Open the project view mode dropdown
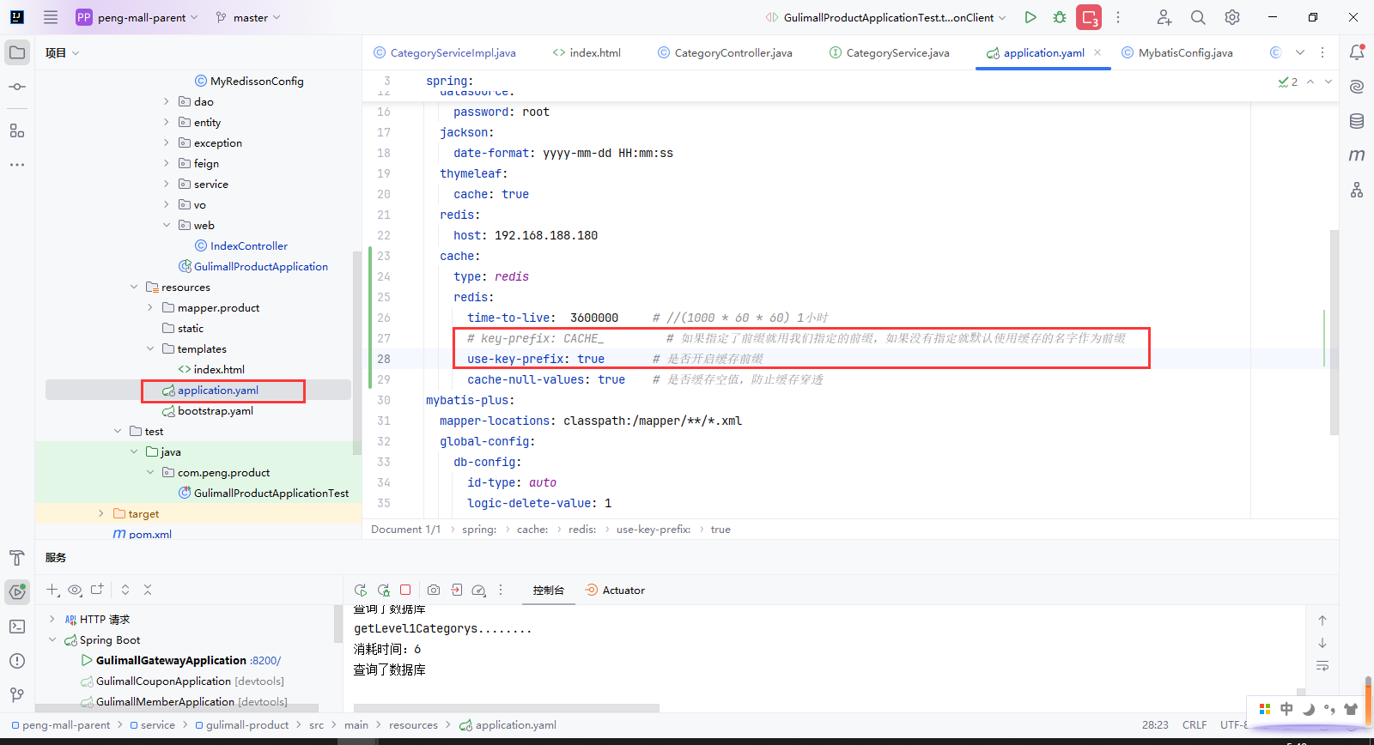Viewport: 1374px width, 745px height. tap(62, 52)
